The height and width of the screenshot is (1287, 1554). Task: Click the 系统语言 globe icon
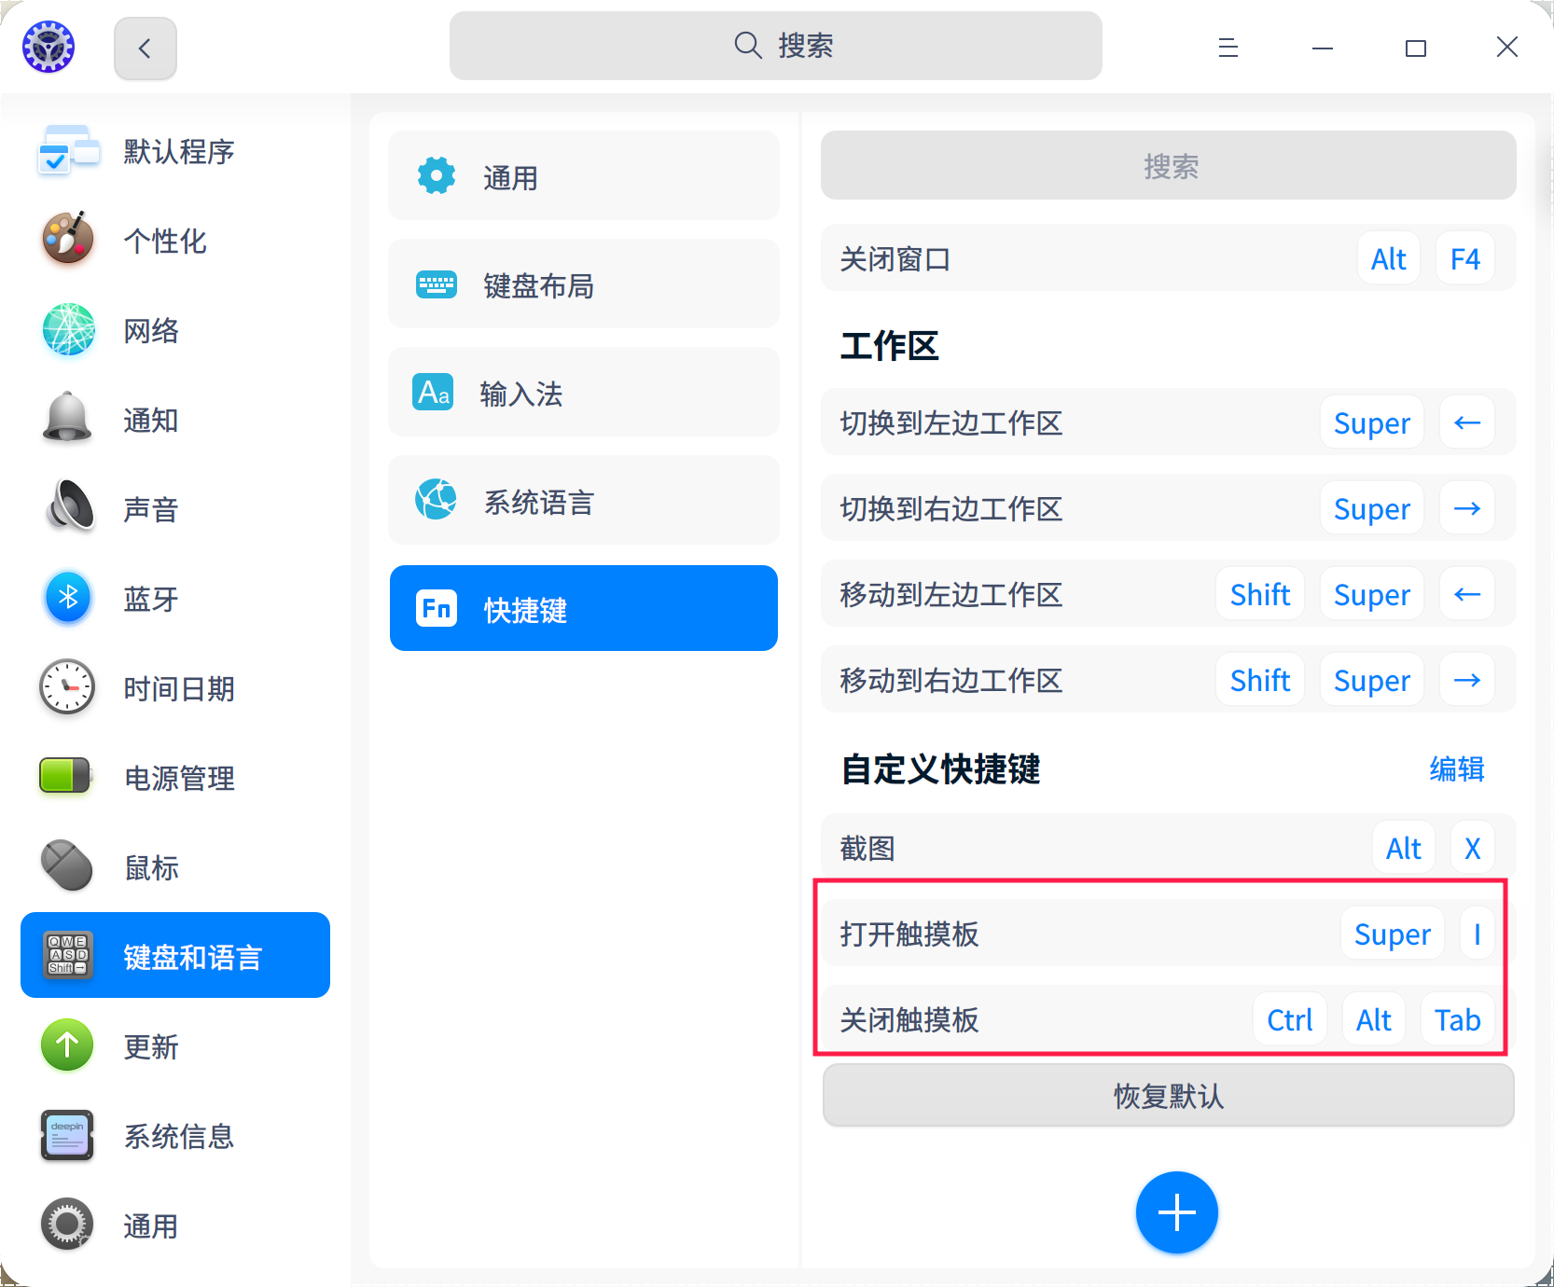click(x=437, y=500)
